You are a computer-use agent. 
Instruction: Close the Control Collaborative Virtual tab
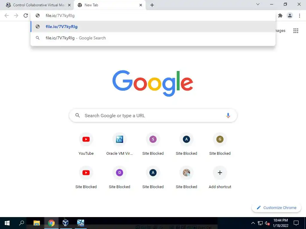click(69, 5)
